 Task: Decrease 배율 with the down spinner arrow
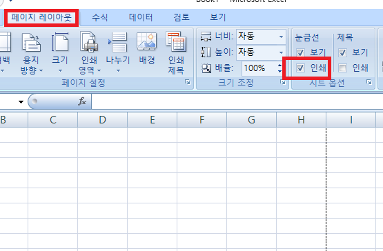pyautogui.click(x=279, y=71)
